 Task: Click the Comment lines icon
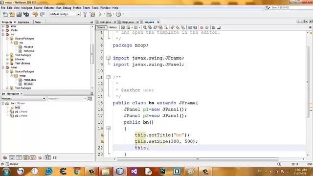tap(213, 27)
